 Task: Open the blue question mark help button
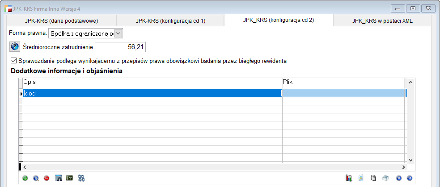(x=15, y=47)
